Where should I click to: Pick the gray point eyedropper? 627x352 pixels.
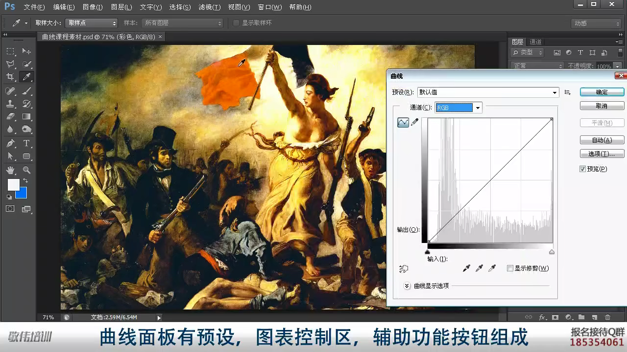click(x=479, y=268)
